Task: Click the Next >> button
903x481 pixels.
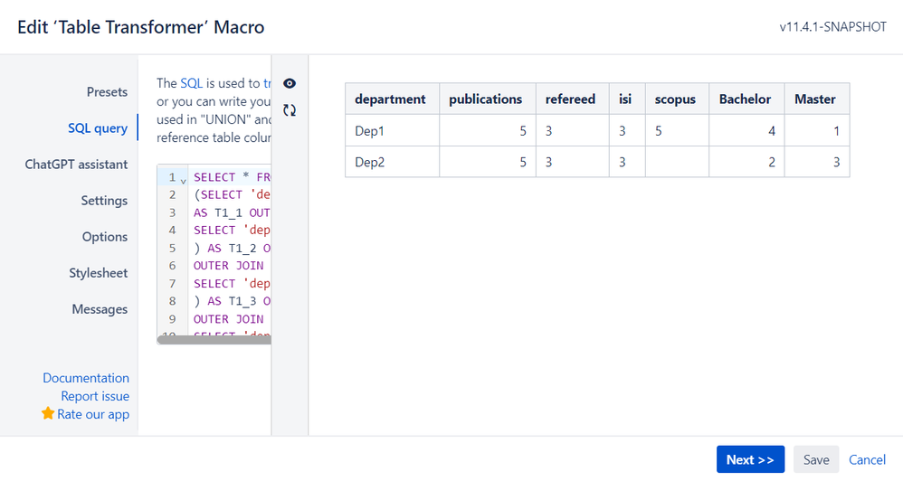Action: [x=750, y=459]
